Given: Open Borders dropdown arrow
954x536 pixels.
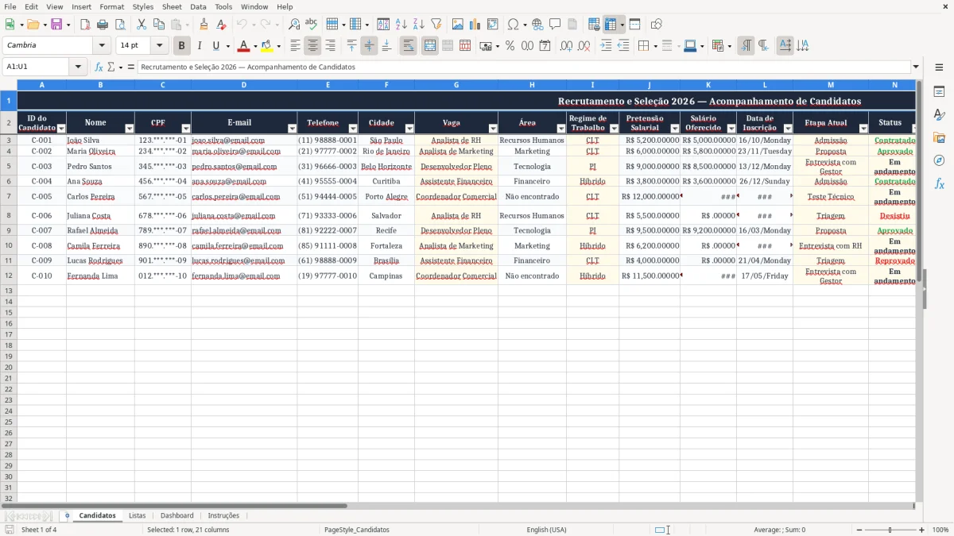Looking at the screenshot, I should (x=657, y=46).
